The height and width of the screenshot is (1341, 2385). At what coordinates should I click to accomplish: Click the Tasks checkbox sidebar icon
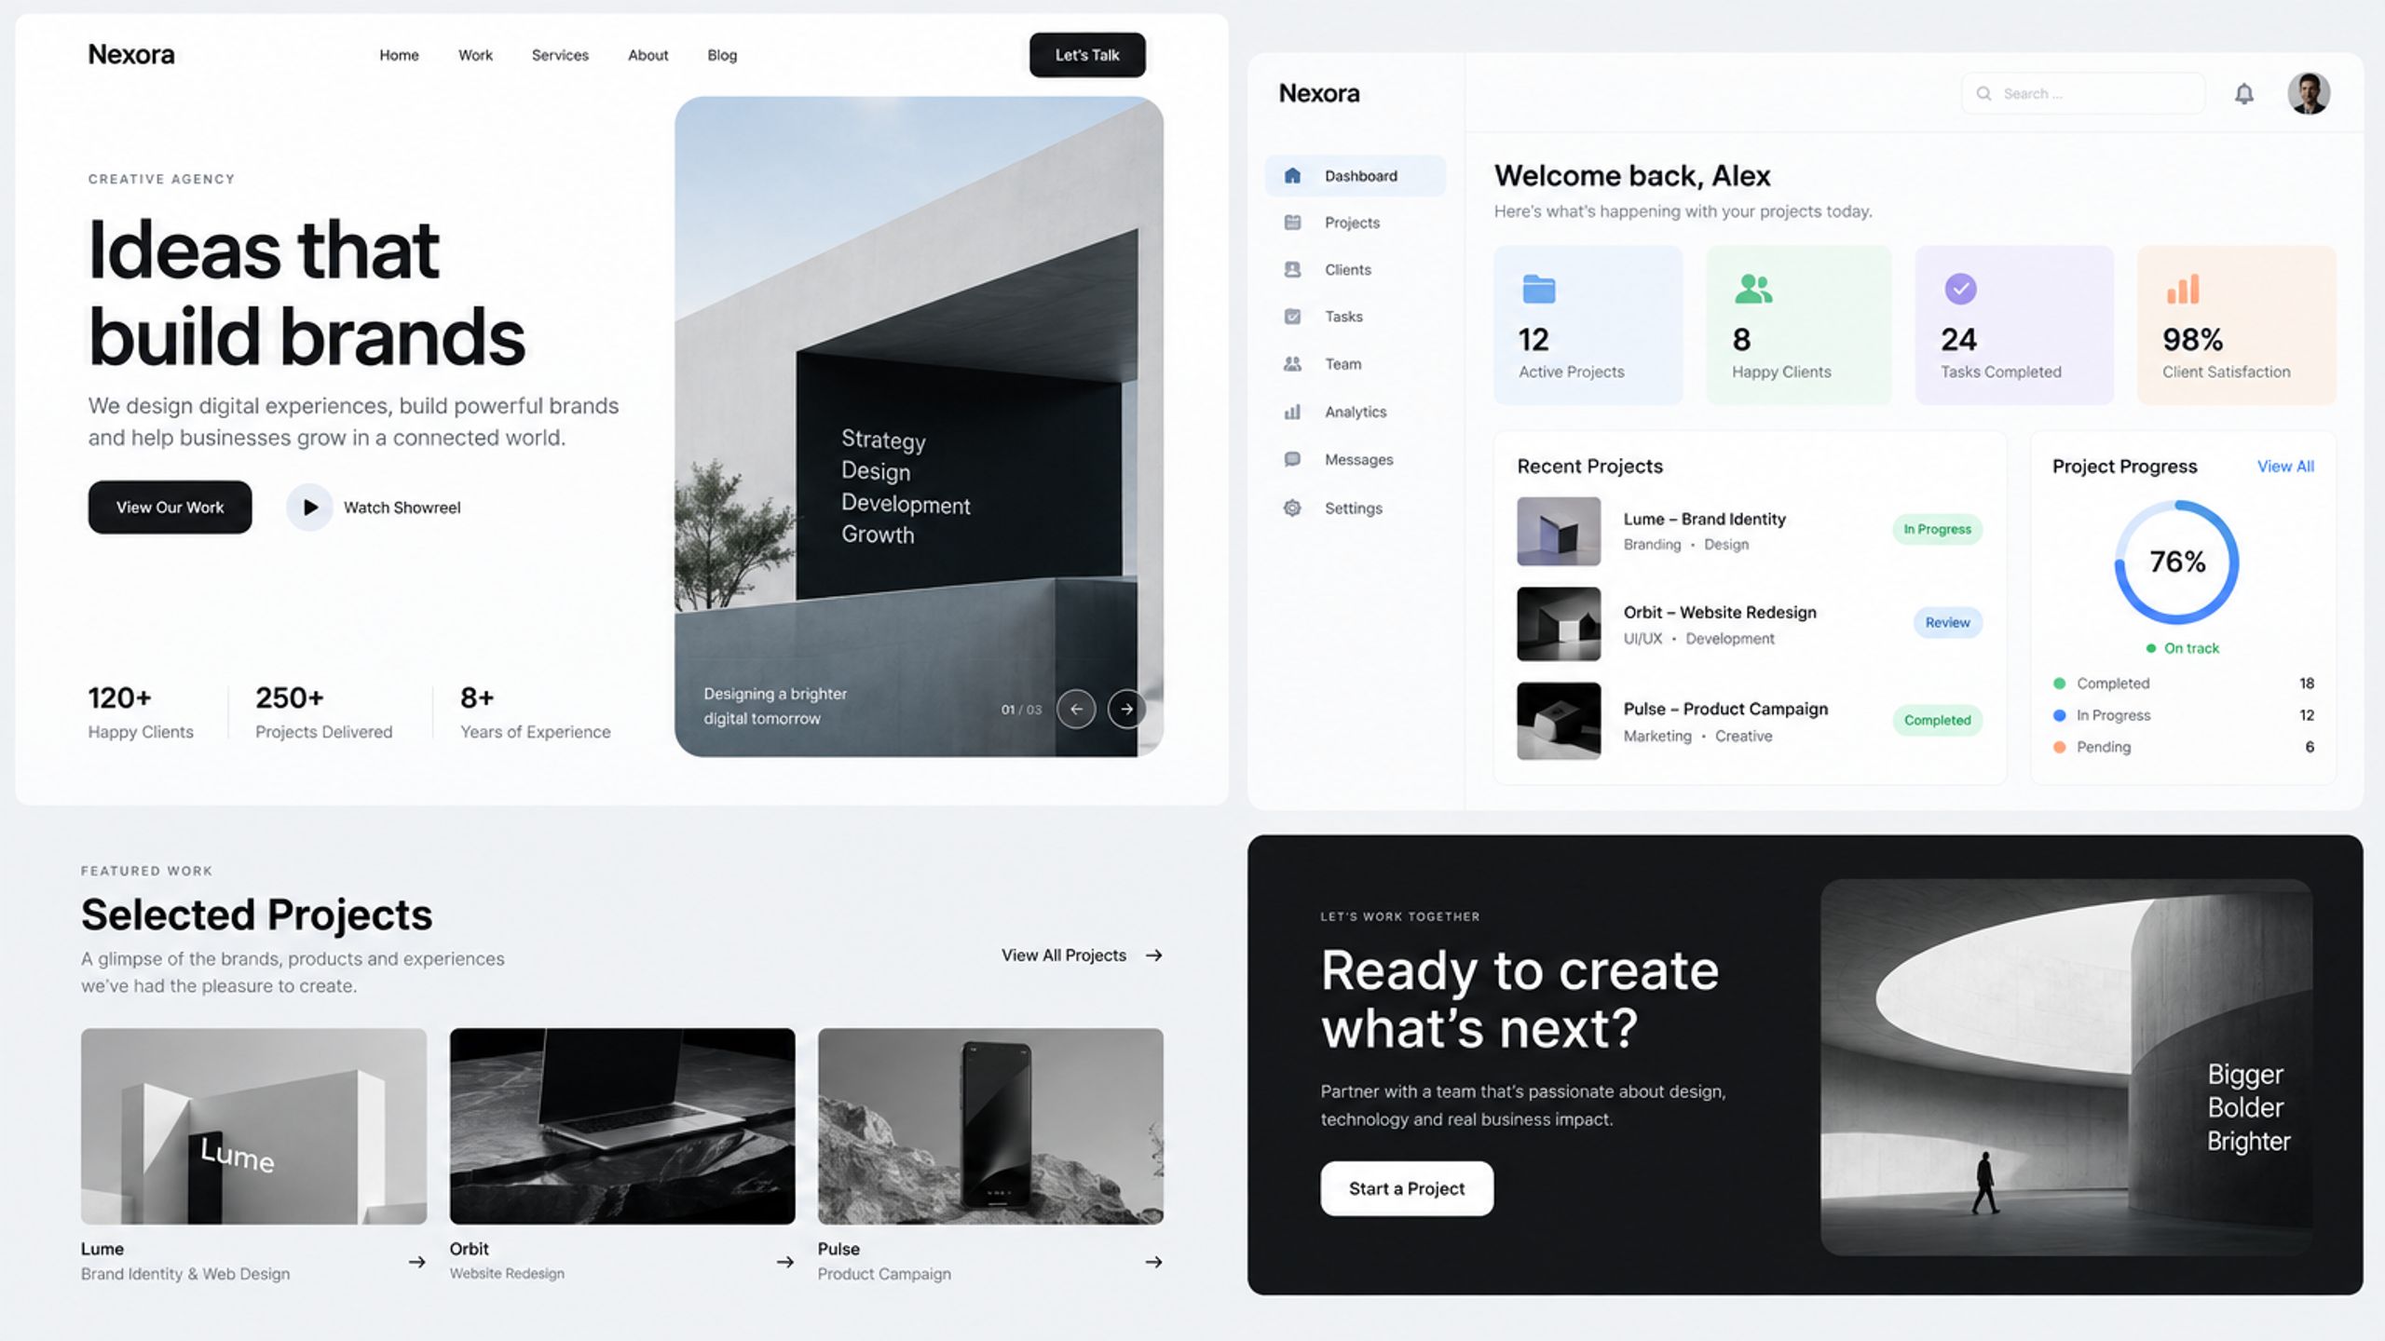point(1292,317)
